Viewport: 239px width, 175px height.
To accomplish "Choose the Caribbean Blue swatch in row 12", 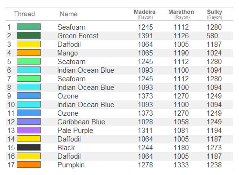I will coord(29,121).
